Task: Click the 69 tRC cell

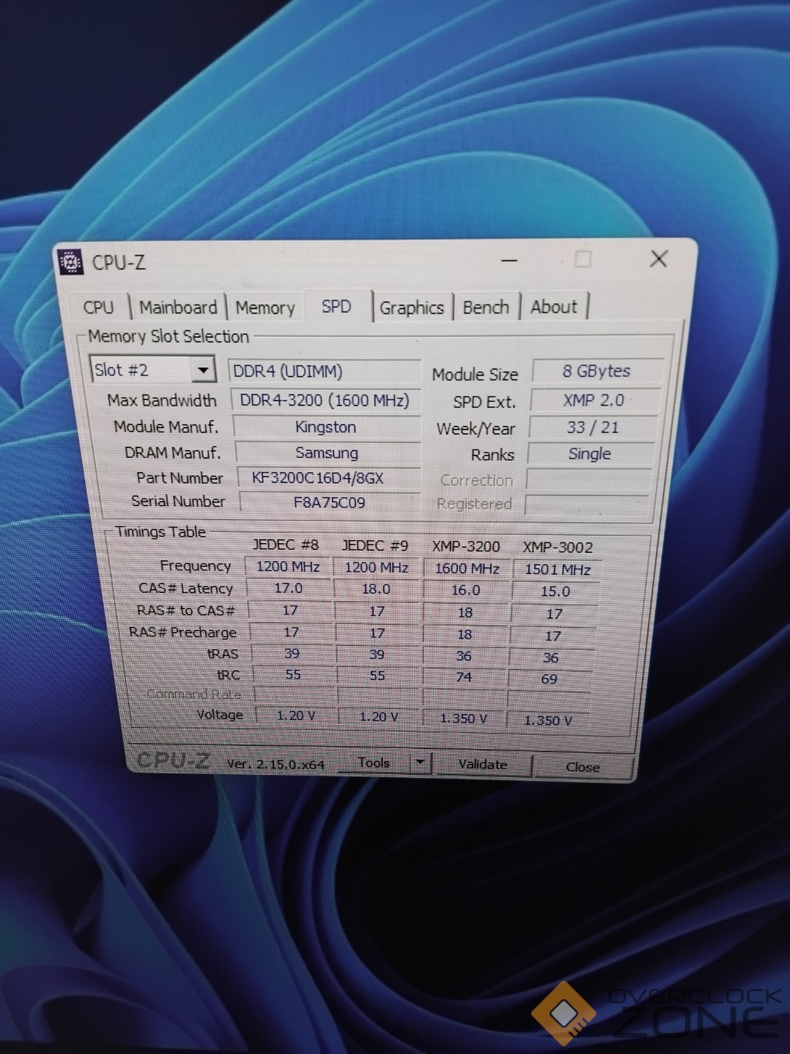Action: (x=549, y=679)
